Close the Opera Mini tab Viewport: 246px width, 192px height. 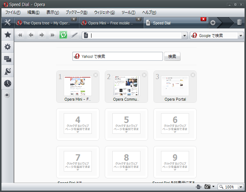(138, 19)
